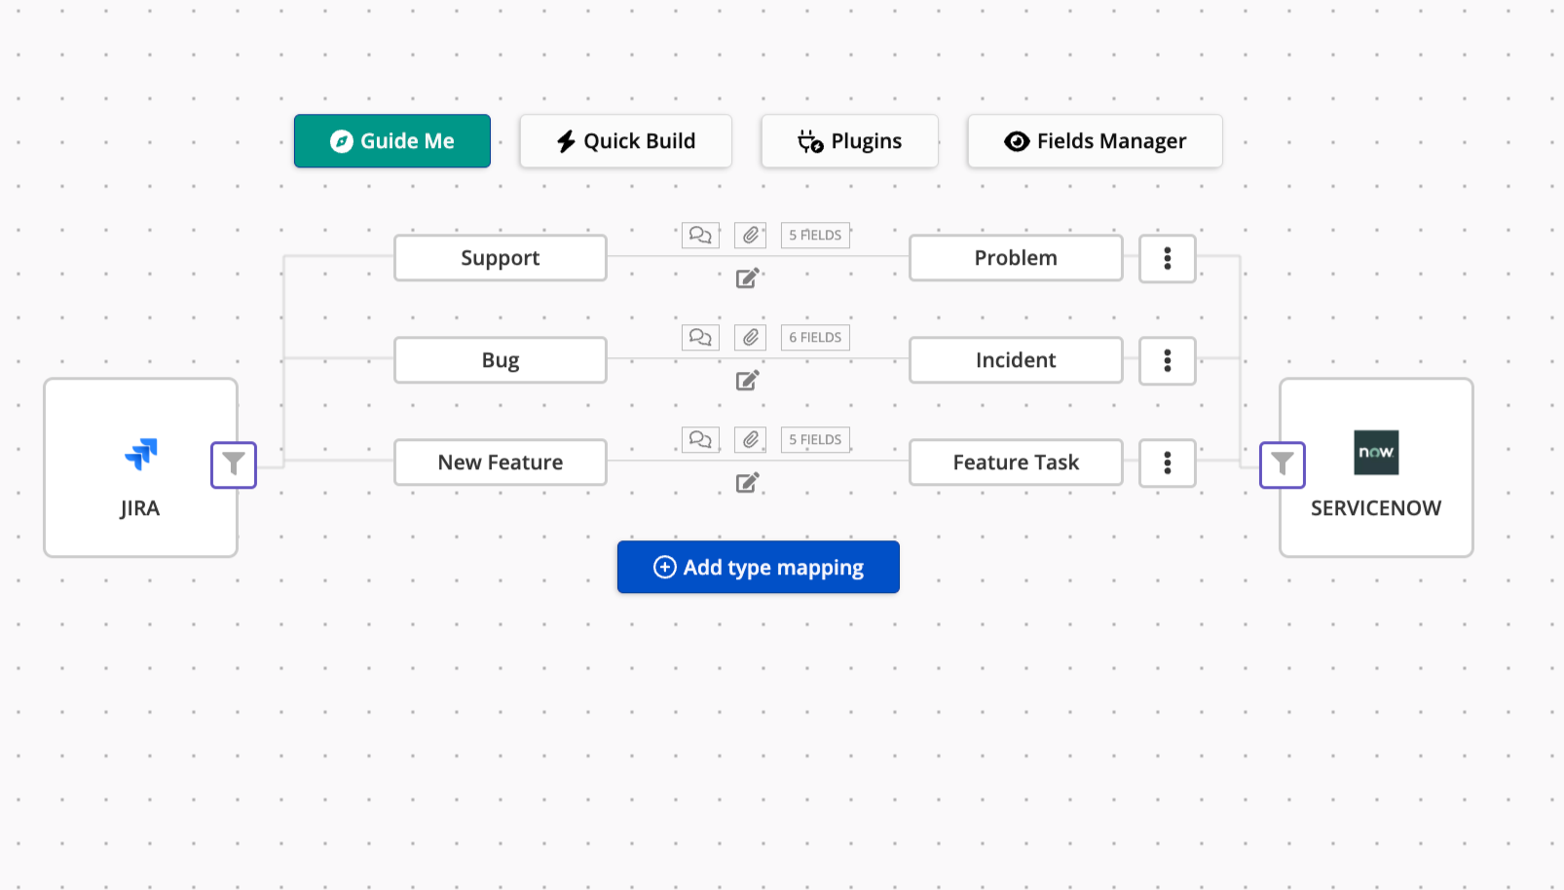Open Quick Build
The image size is (1564, 890).
(x=625, y=141)
